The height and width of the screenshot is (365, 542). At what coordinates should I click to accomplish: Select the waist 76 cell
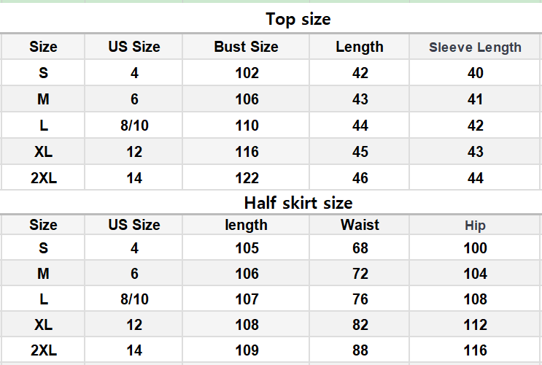pos(360,299)
